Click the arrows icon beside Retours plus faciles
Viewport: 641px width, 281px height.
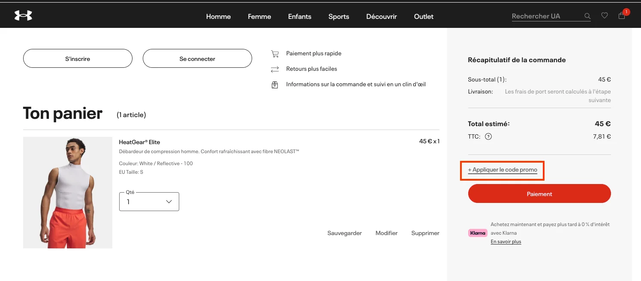click(x=275, y=69)
